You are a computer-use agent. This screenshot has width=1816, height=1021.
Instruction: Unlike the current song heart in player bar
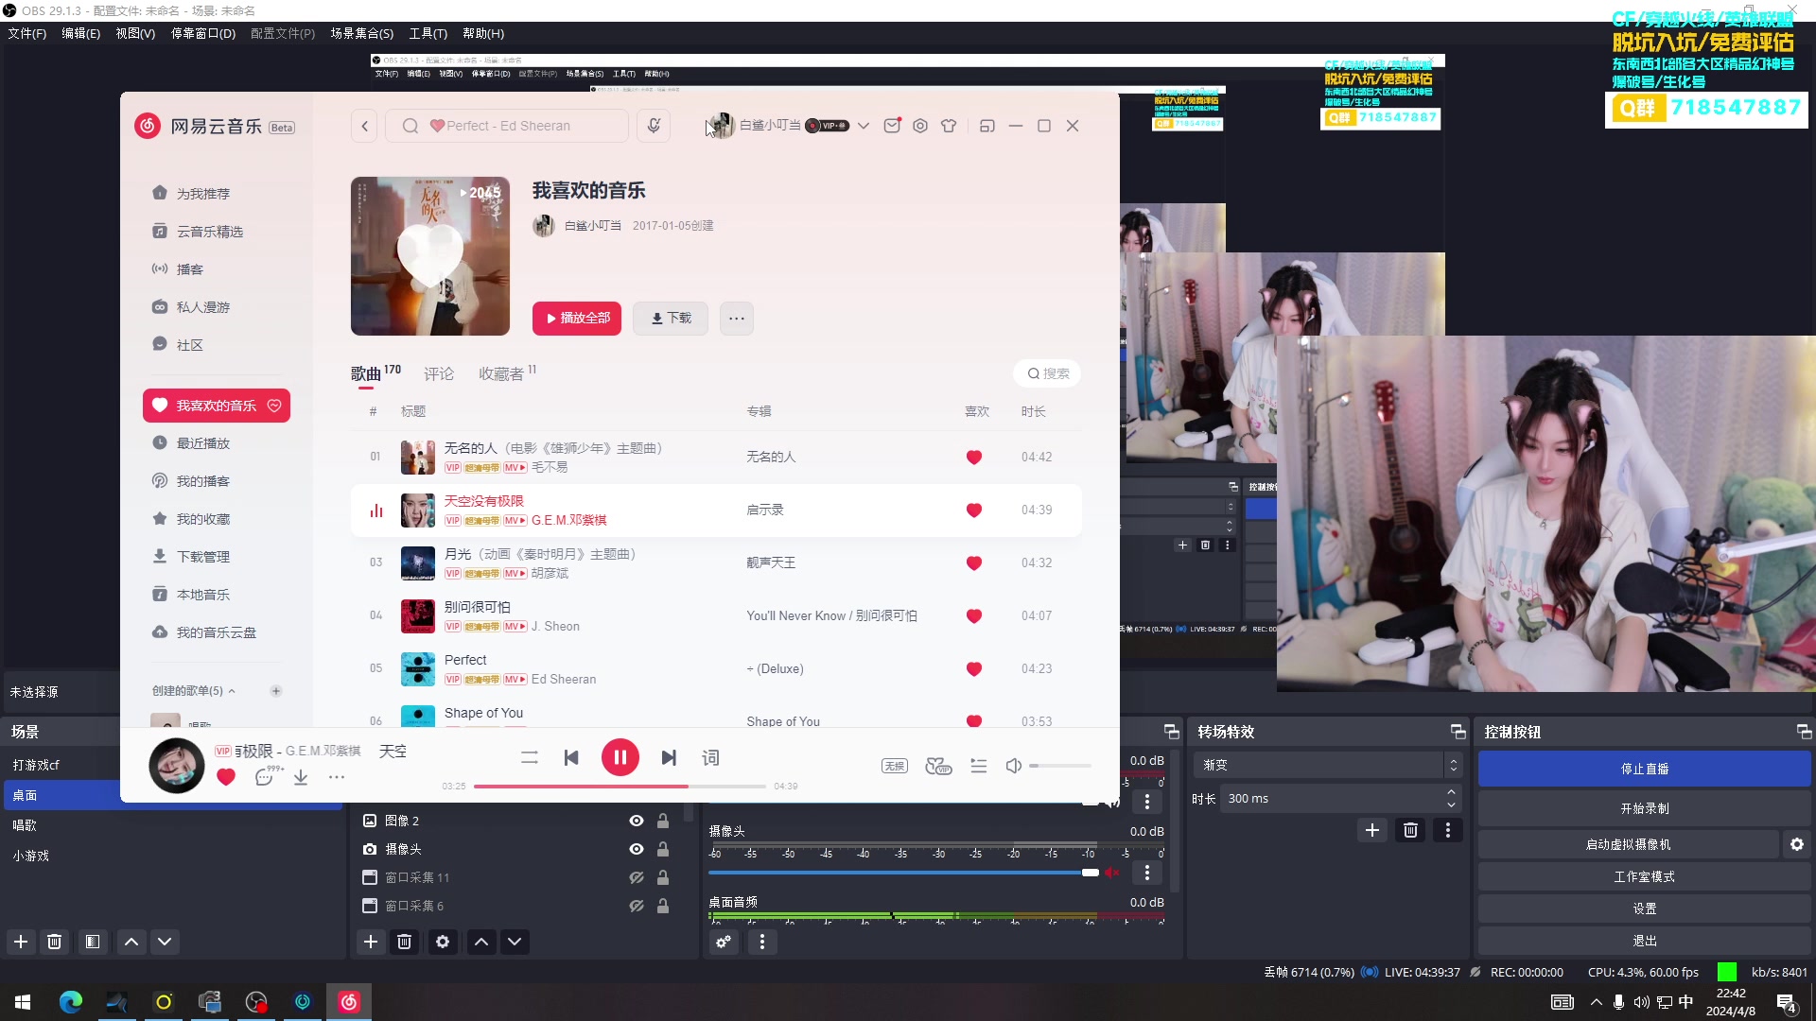click(226, 777)
